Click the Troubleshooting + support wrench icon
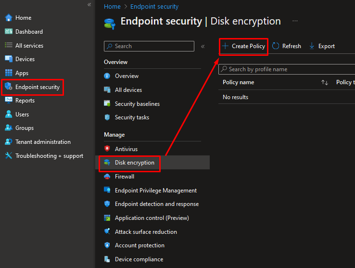The height and width of the screenshot is (268, 355). click(x=9, y=155)
